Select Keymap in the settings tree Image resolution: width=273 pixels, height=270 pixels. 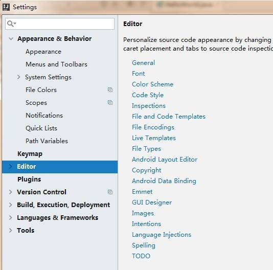coord(30,154)
